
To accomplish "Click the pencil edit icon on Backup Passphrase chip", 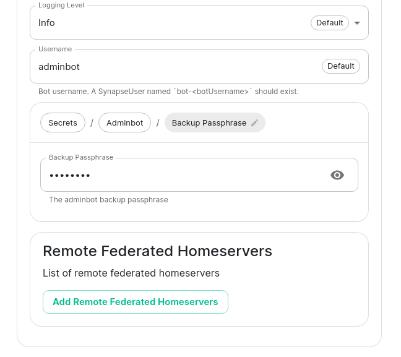I will point(254,123).
